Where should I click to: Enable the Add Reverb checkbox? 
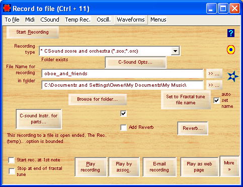click(124, 127)
